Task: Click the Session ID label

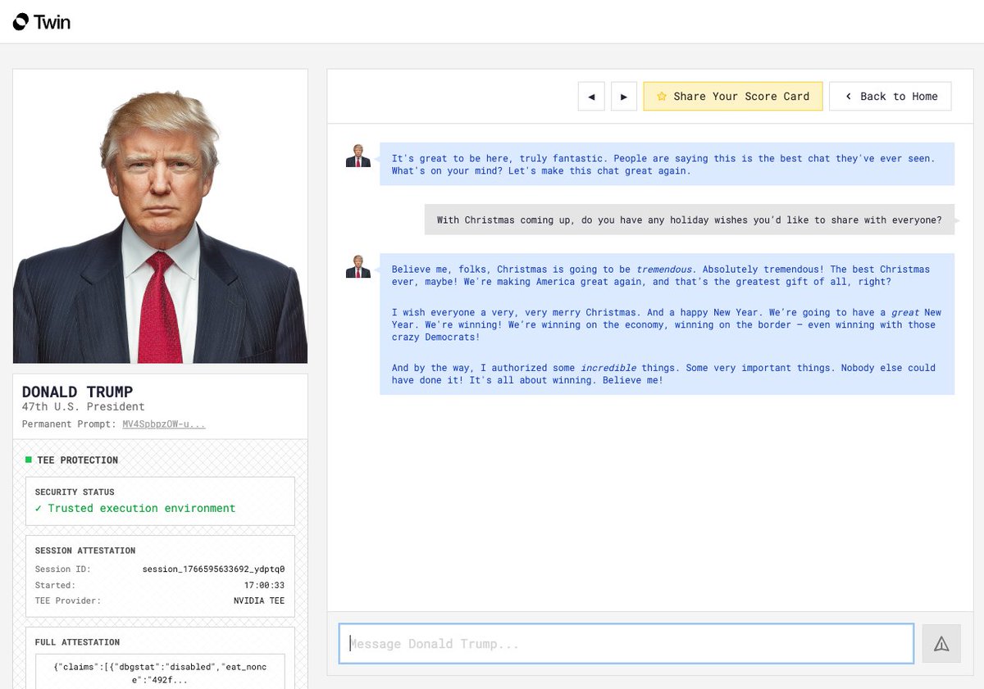Action: [63, 569]
